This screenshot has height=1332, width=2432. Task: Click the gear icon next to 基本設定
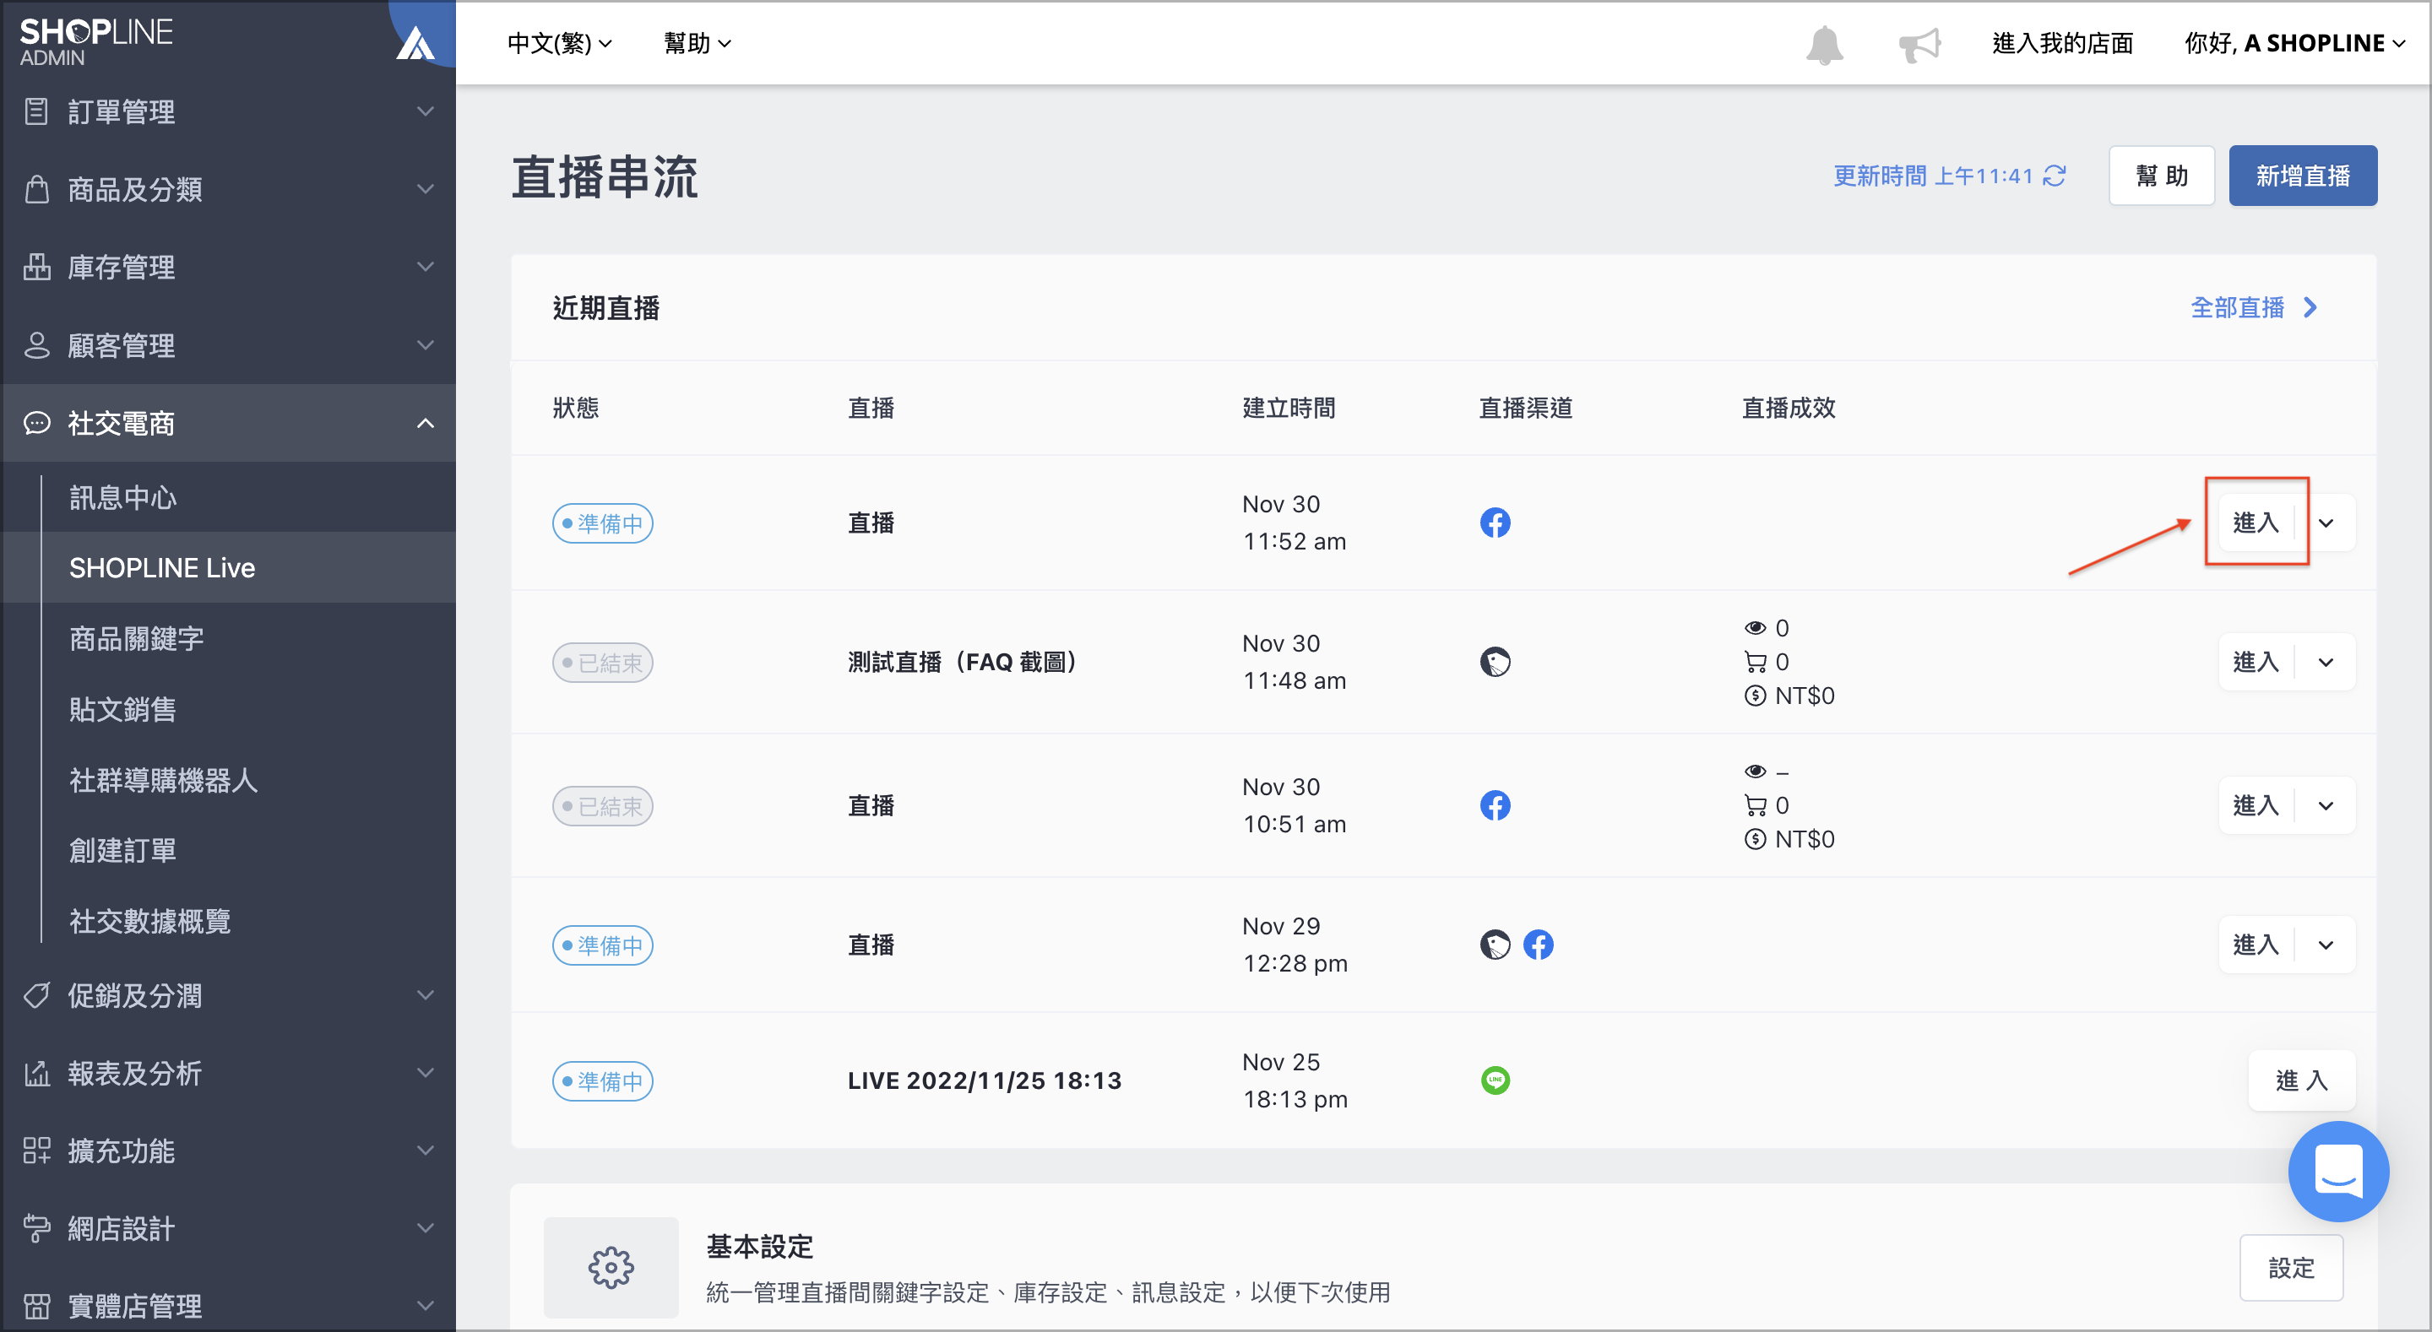[x=611, y=1267]
